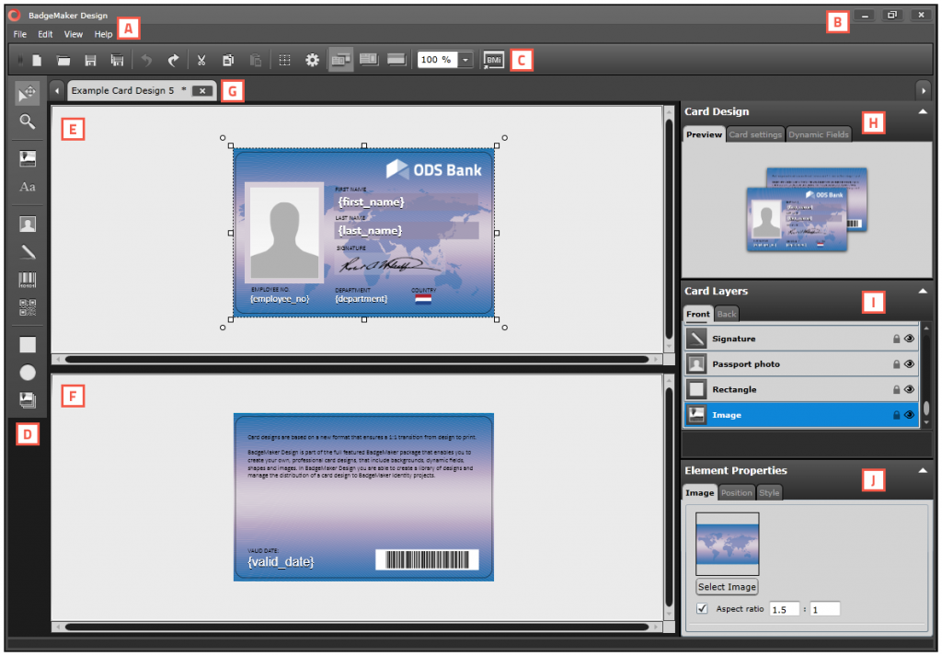Select the Ellipse shape tool
The image size is (942, 656).
(x=27, y=372)
